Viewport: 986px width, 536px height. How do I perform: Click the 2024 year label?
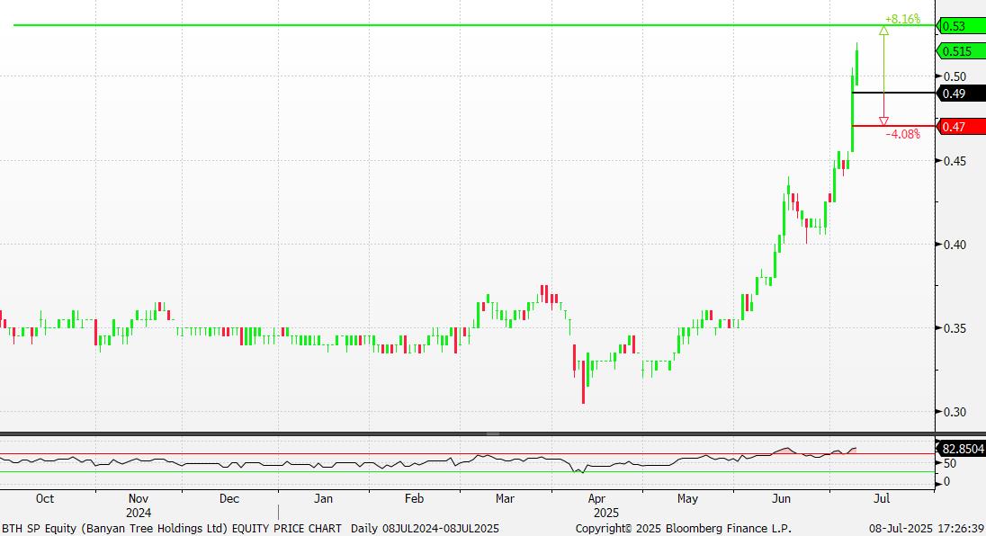point(139,514)
